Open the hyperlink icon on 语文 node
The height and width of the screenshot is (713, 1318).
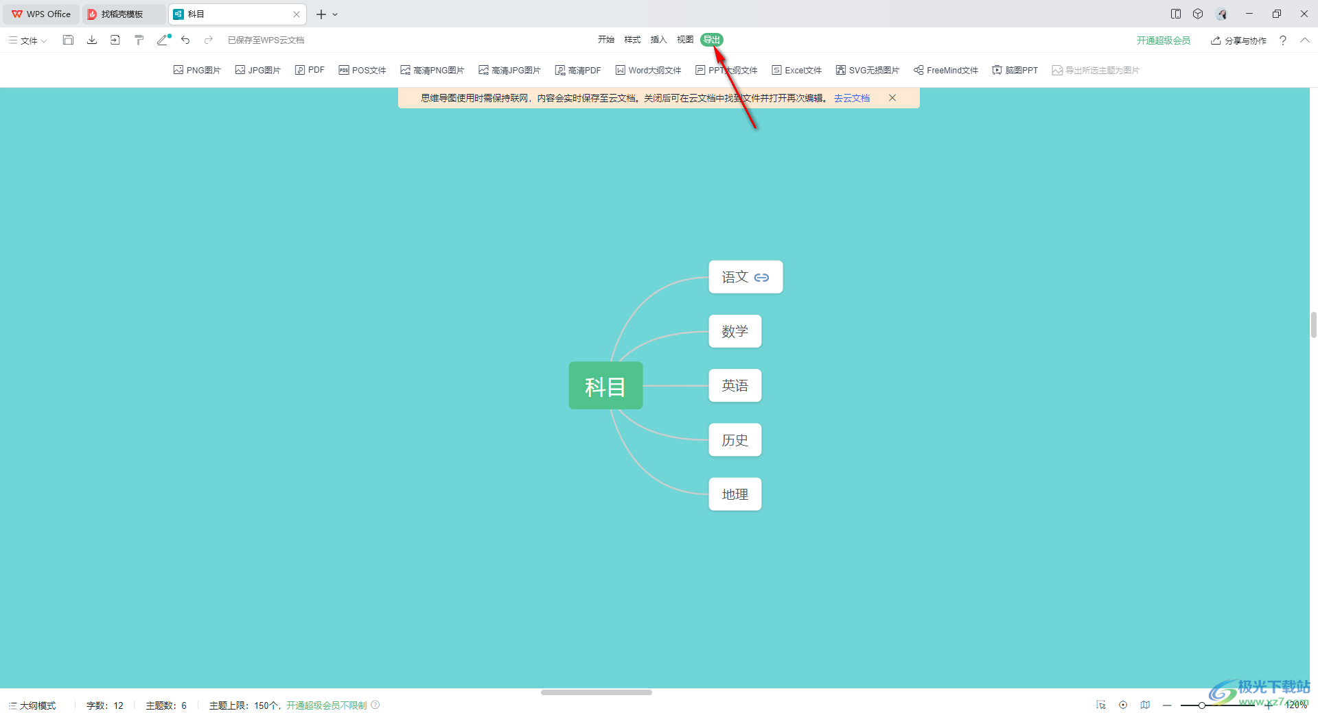(x=761, y=278)
